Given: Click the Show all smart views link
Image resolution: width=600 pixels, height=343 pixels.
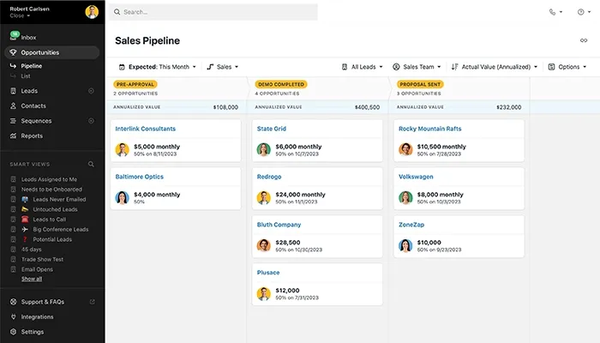Looking at the screenshot, I should [32, 279].
